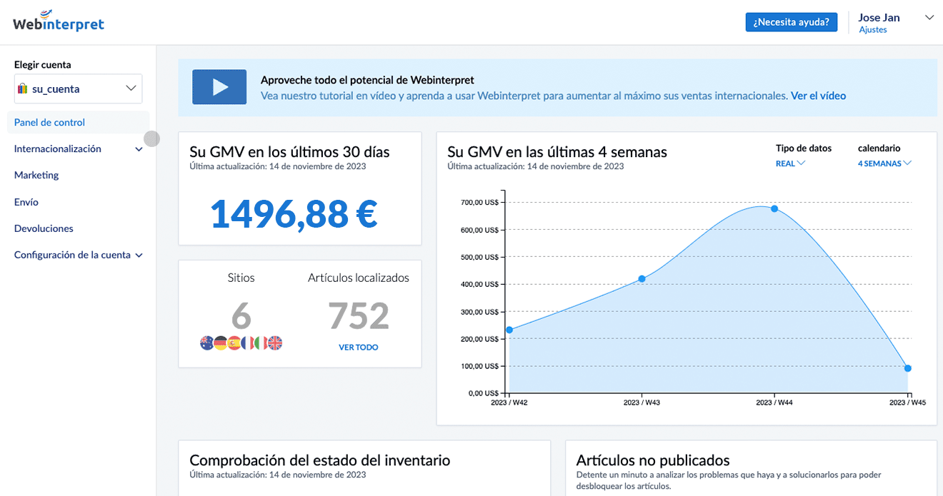The image size is (943, 496).
Task: Open the Jose Jan user menu arrow
Action: point(929,18)
